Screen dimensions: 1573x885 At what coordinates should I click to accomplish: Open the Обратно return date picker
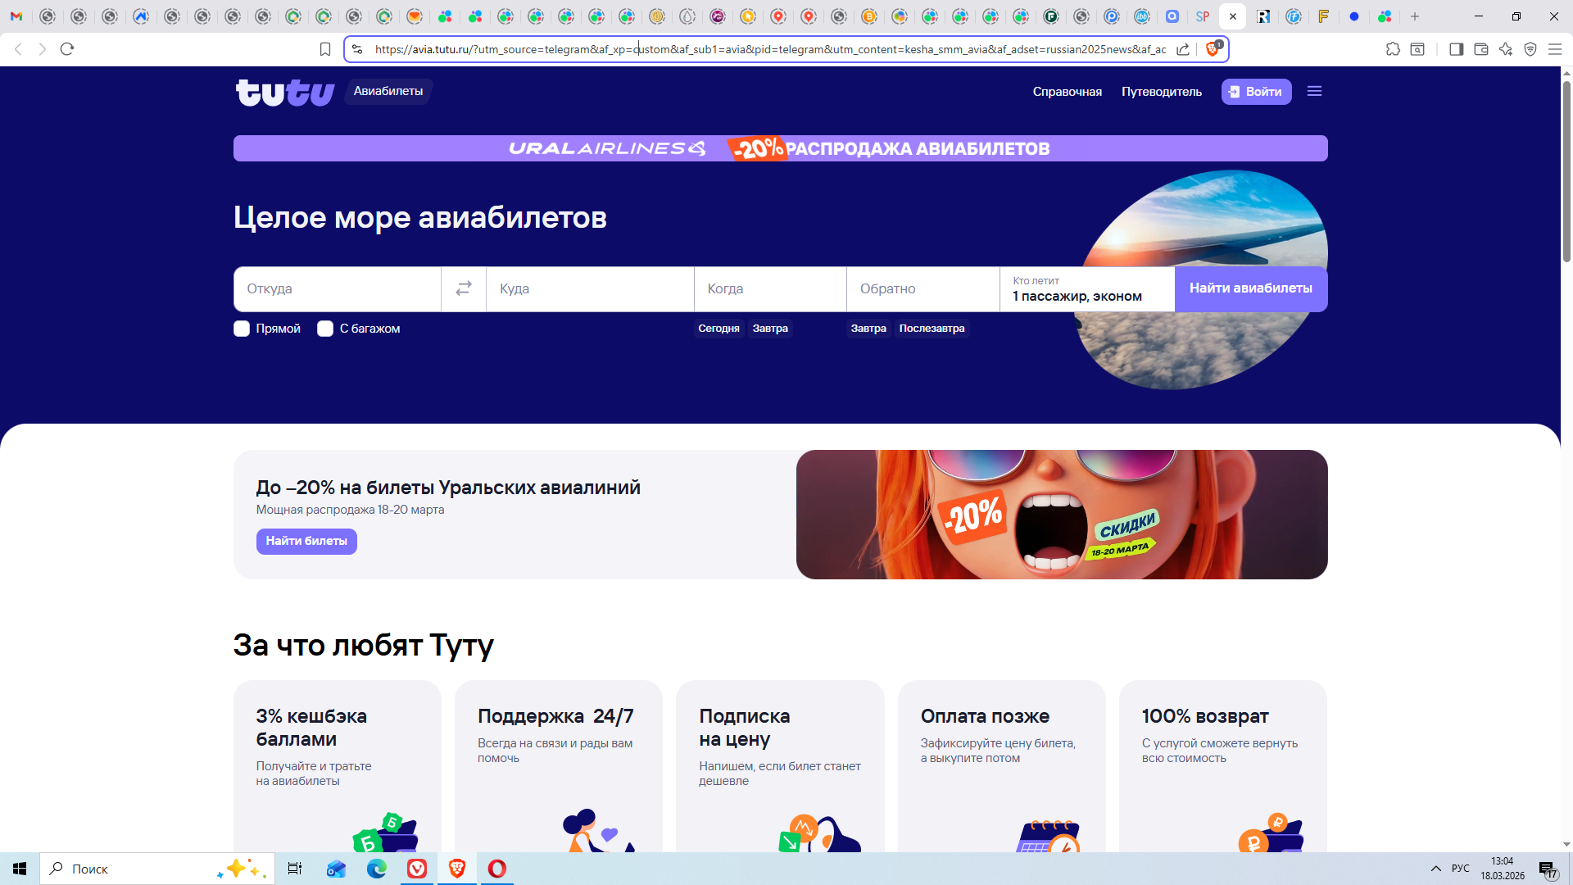(x=922, y=288)
